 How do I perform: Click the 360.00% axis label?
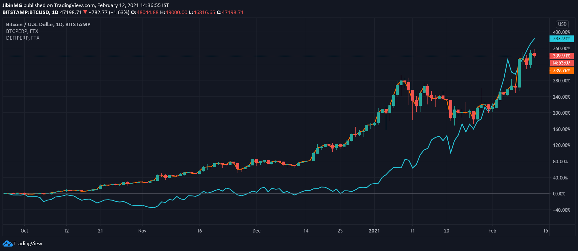tap(561, 49)
